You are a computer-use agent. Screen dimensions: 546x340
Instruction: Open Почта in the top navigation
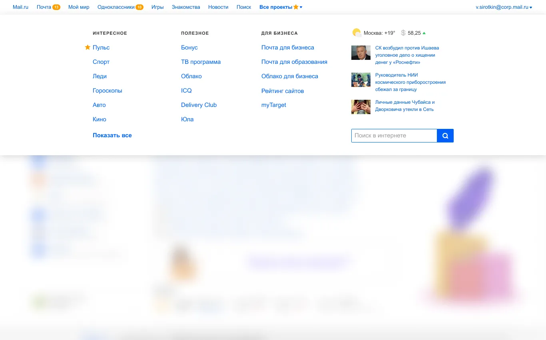coord(44,7)
